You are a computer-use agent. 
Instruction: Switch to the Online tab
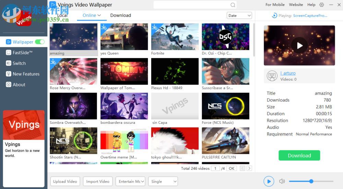[x=89, y=15]
